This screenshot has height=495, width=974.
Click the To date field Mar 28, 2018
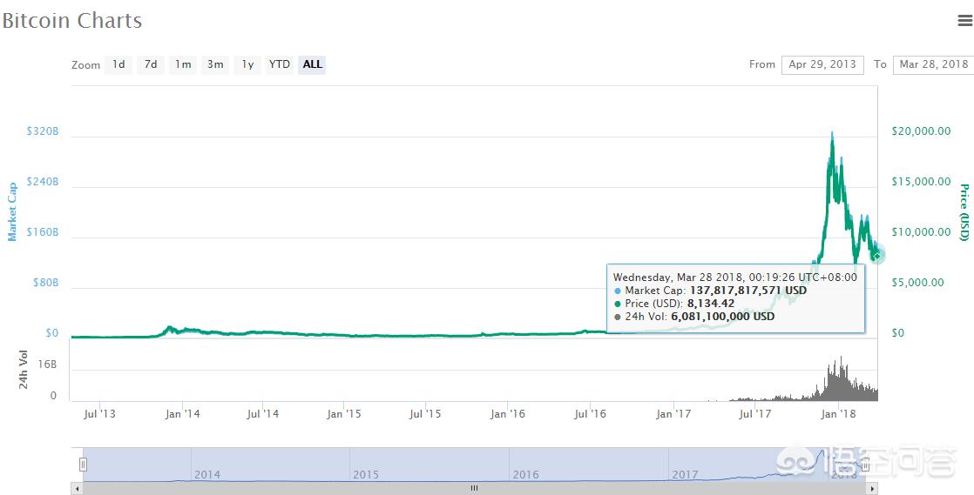[933, 64]
